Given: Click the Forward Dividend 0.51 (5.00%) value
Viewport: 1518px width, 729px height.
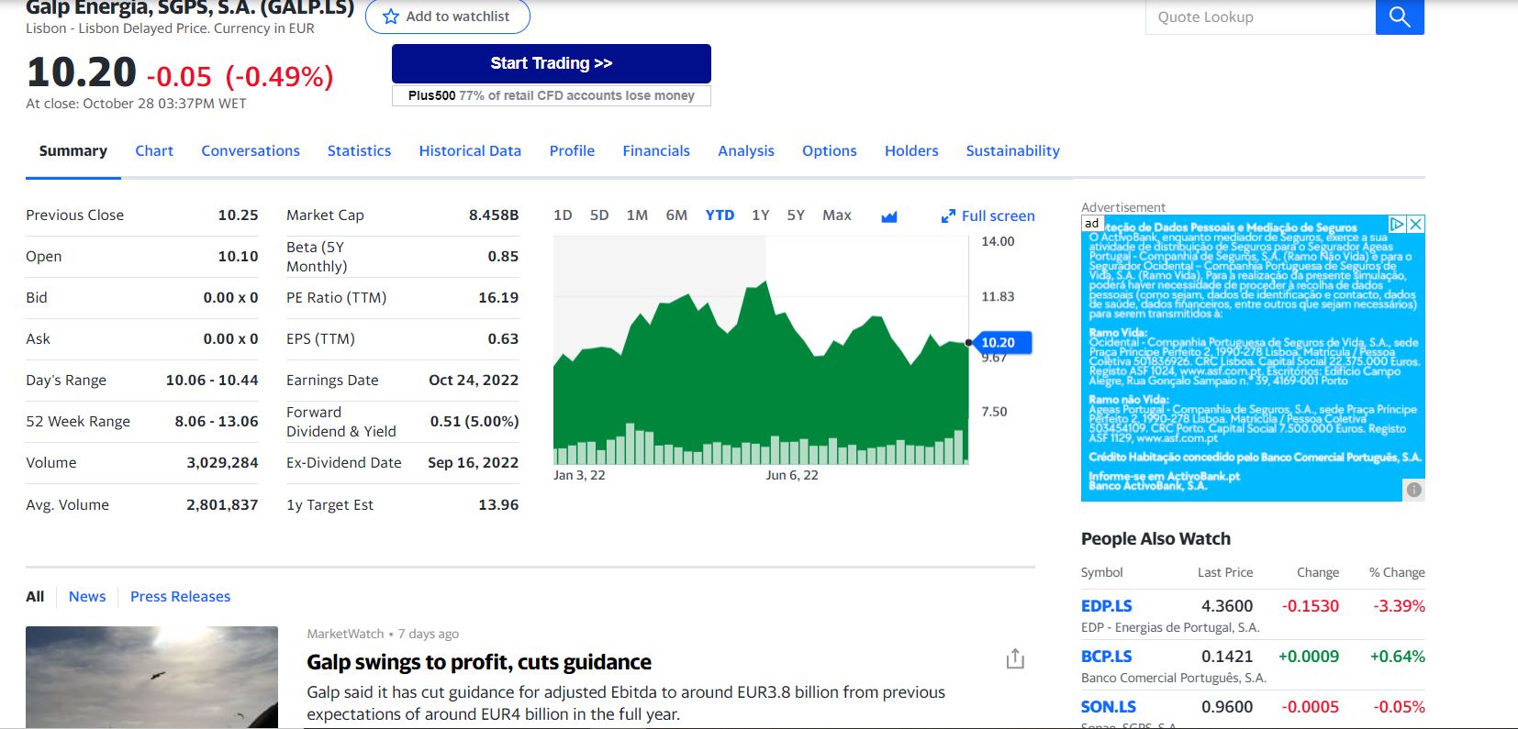Looking at the screenshot, I should 474,422.
